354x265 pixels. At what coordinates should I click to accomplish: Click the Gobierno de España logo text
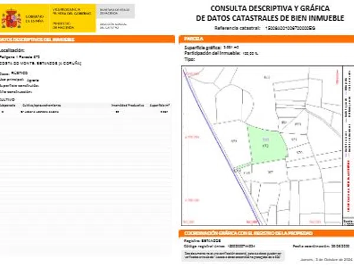35,19
